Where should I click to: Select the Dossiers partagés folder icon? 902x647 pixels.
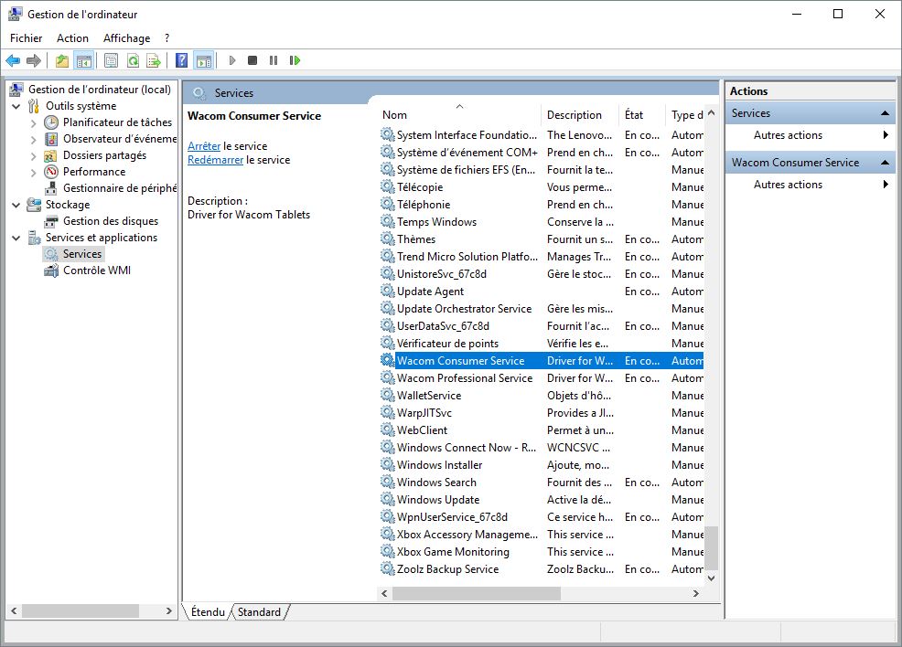coord(51,155)
